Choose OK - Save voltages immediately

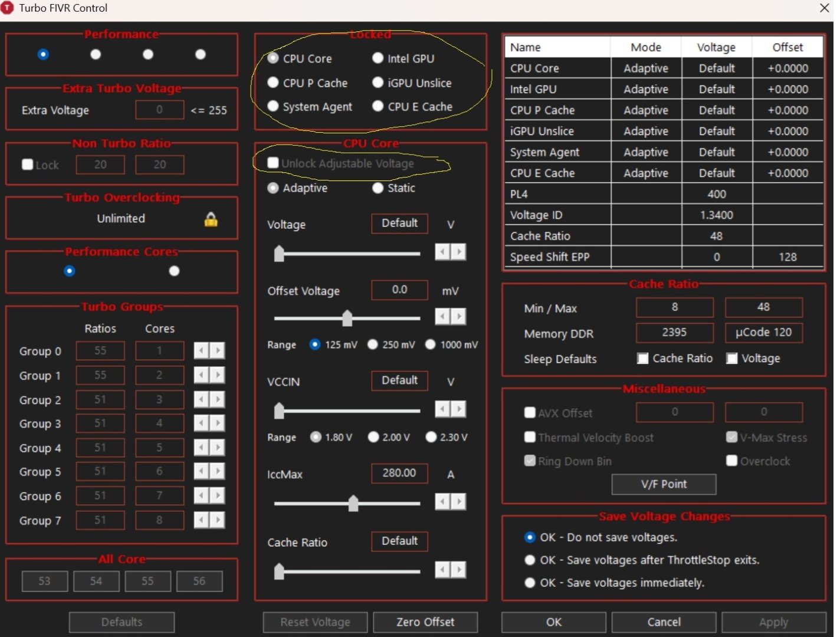(530, 583)
